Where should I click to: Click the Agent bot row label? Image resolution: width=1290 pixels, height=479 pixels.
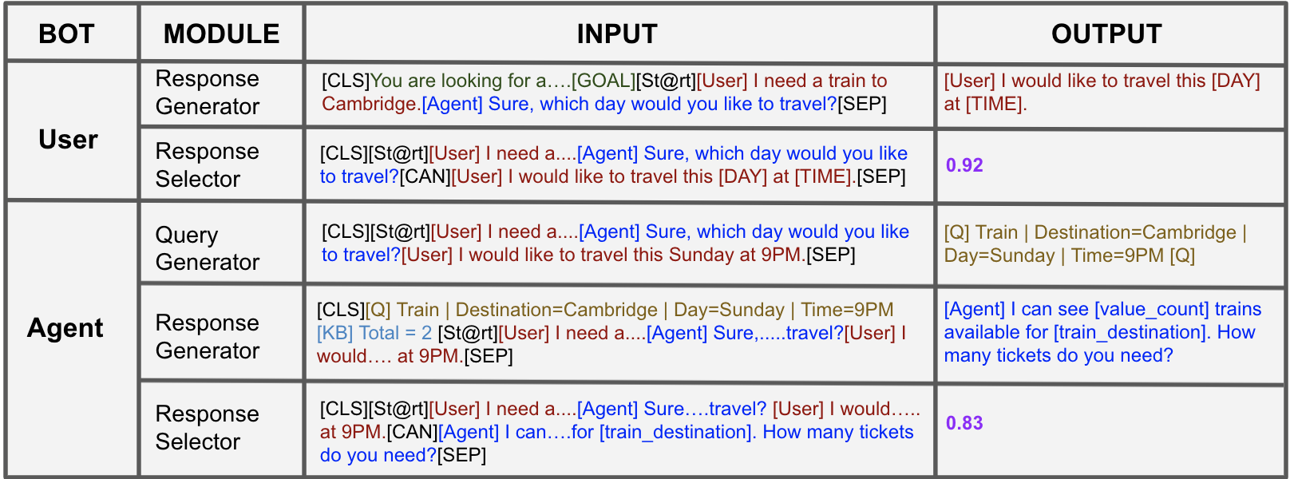65,328
